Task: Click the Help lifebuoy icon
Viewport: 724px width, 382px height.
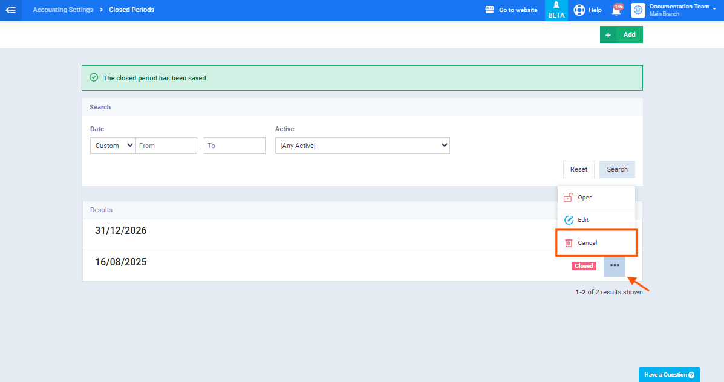Action: tap(579, 10)
